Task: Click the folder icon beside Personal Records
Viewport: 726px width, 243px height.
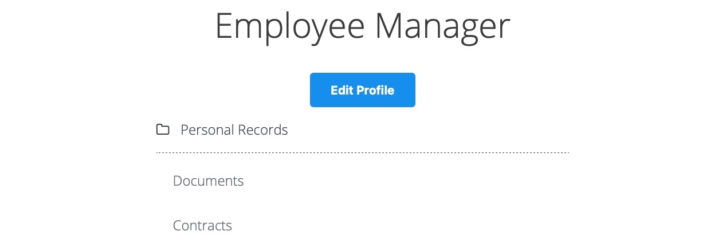Action: click(x=163, y=130)
